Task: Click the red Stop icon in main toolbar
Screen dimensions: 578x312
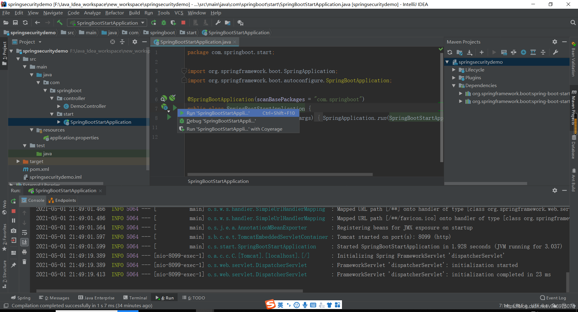Action: (183, 23)
